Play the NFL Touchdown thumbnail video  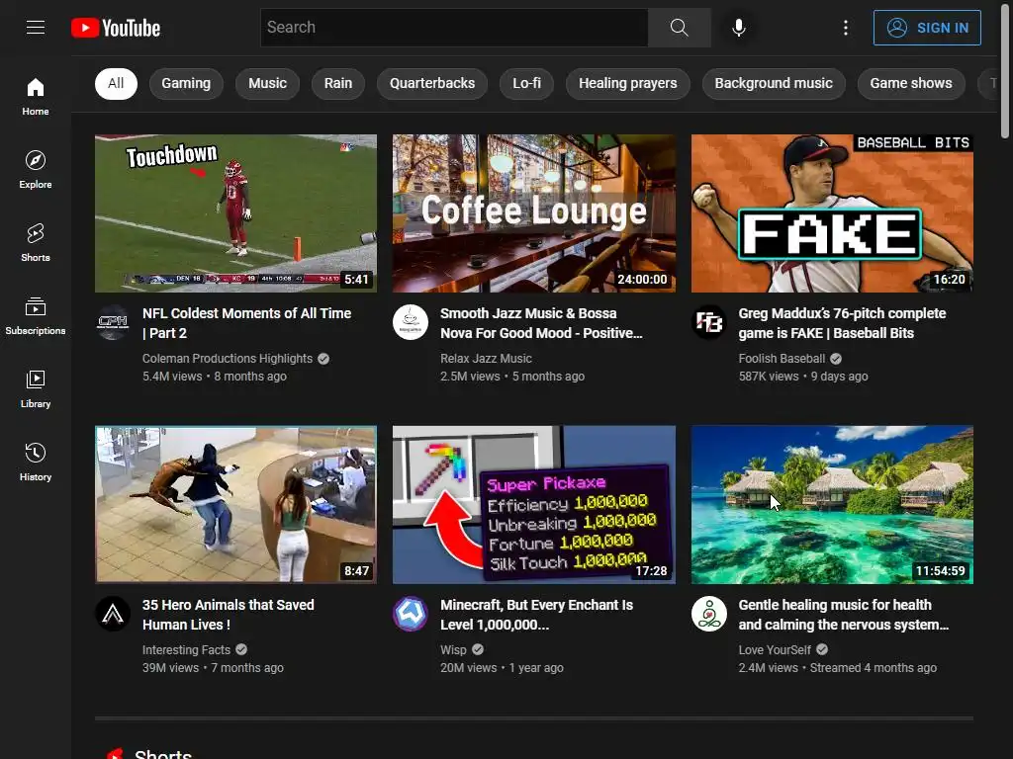(x=235, y=213)
